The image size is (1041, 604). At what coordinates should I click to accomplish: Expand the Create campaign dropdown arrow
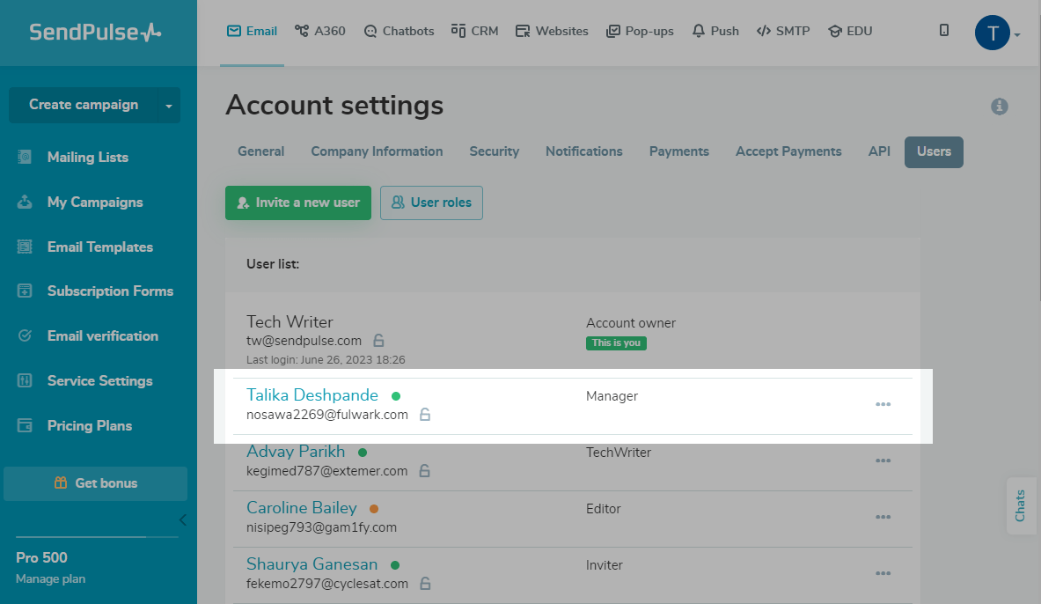coord(168,106)
